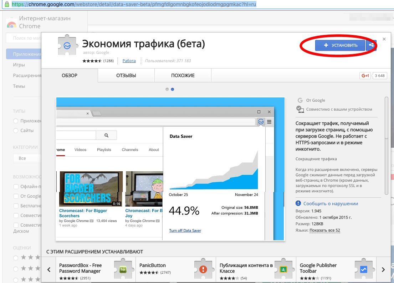Click the PanicButton extension icon
Image resolution: width=394 pixels, height=283 pixels.
[x=203, y=269]
